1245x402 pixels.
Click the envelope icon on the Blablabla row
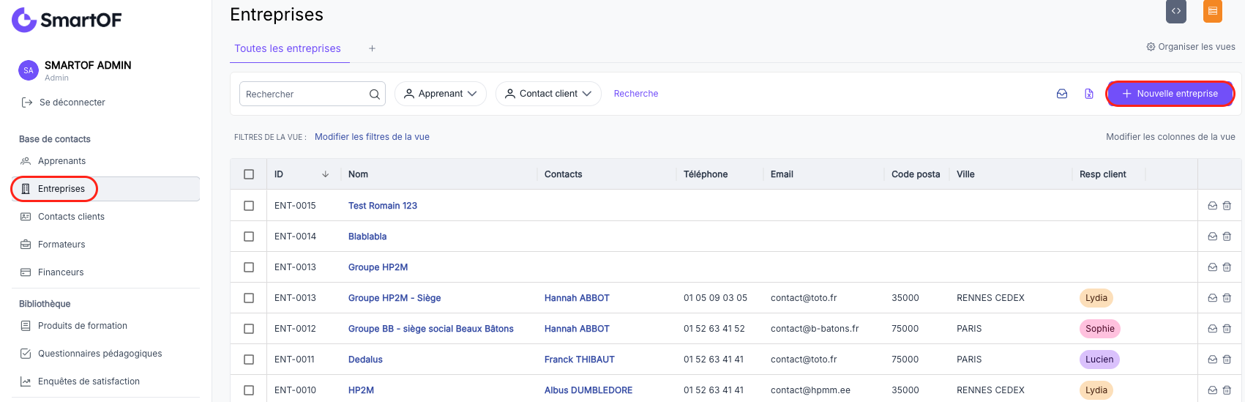click(1213, 237)
